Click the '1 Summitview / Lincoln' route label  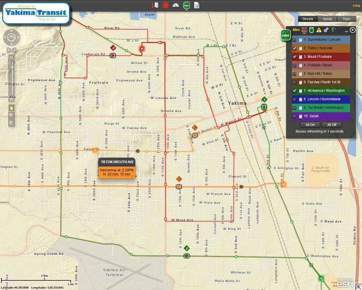[x=322, y=40]
